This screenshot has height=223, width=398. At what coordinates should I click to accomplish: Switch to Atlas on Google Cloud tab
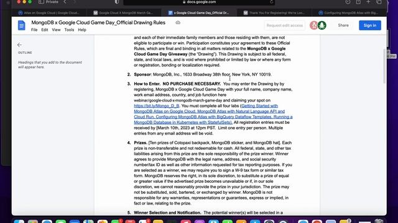[49, 12]
